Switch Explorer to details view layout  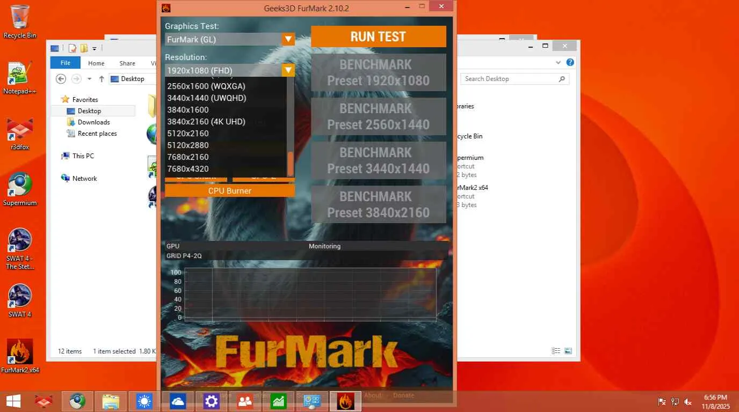pyautogui.click(x=556, y=351)
